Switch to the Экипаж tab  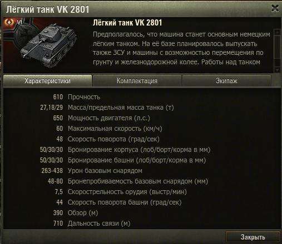226,81
